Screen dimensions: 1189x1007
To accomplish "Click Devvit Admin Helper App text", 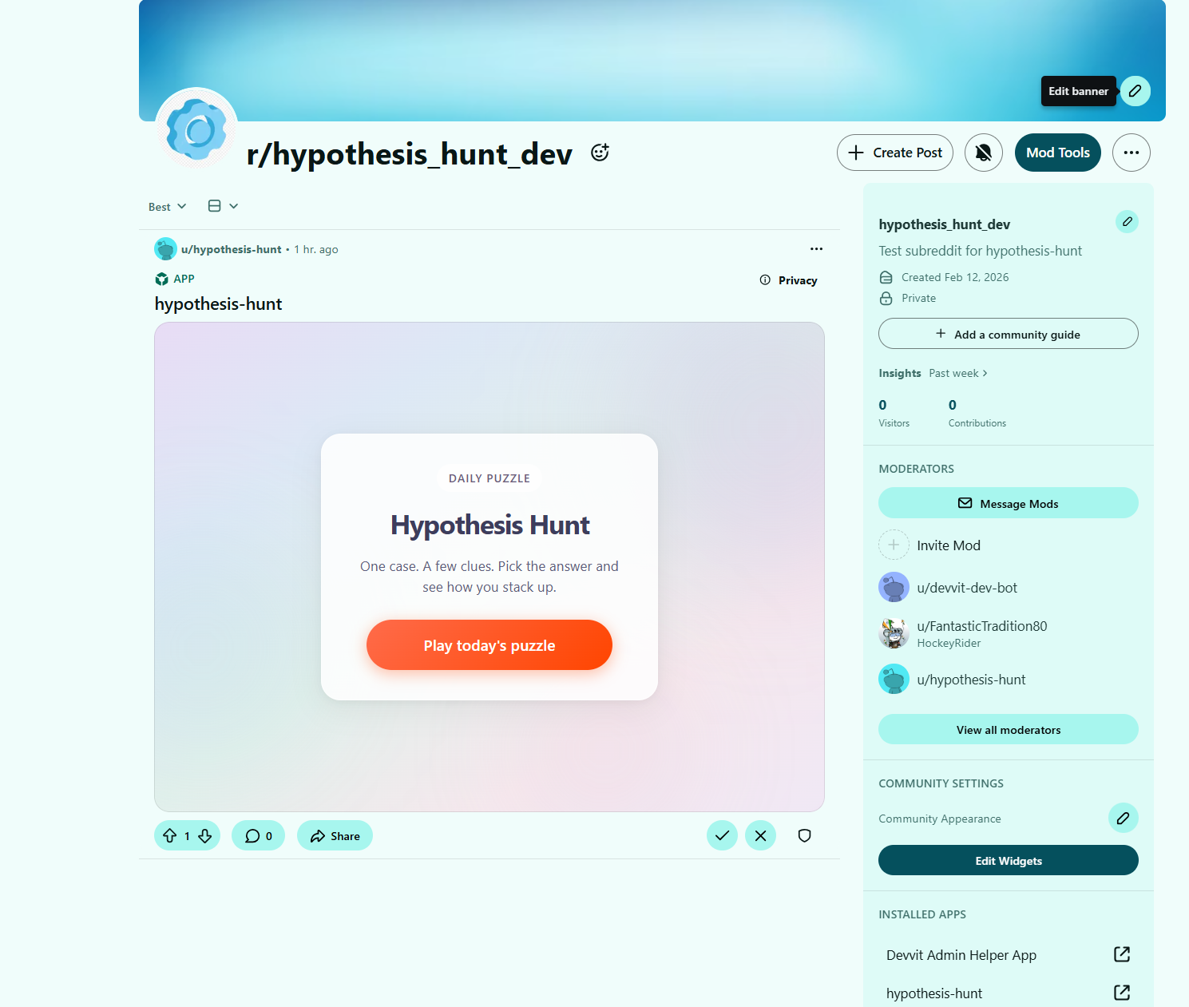I will (961, 955).
